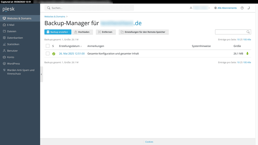This screenshot has height=145, width=258.
Task: Click the moon icon for dark mode
Action: tap(249, 8)
